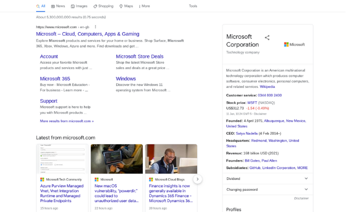Image resolution: width=346 pixels, height=212 pixels.
Task: Click the 'Latest from microsoft.com' heading
Action: tap(66, 138)
